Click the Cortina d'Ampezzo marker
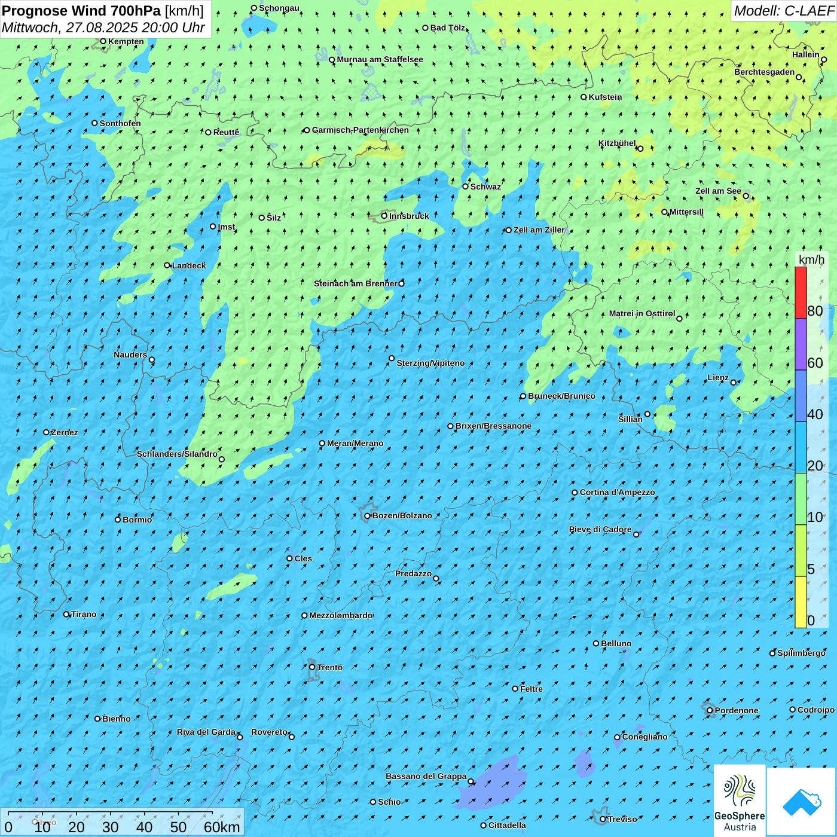This screenshot has width=837, height=837. click(x=575, y=493)
